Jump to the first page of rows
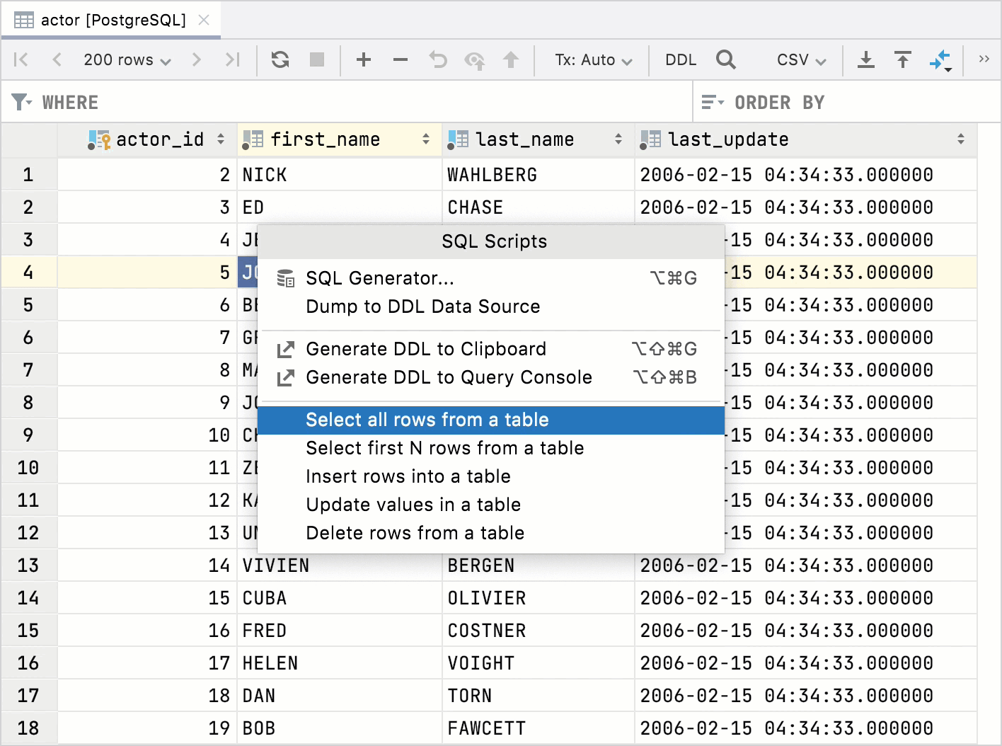Viewport: 1002px width, 746px height. point(21,59)
